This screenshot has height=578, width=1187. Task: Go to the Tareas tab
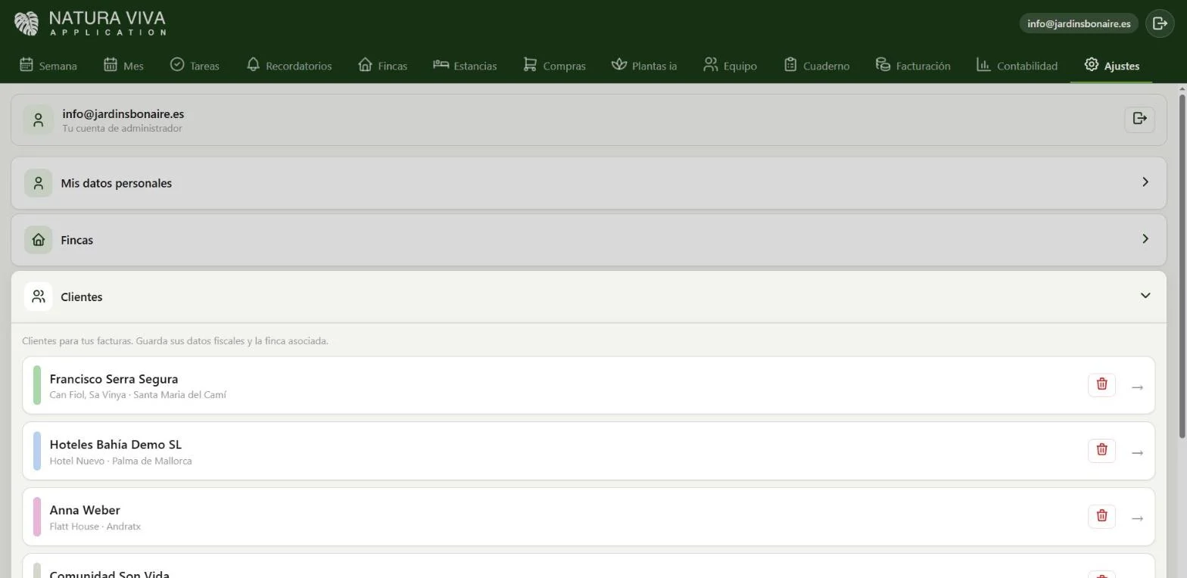coord(195,66)
